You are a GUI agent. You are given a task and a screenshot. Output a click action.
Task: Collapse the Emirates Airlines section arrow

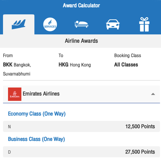153,94
